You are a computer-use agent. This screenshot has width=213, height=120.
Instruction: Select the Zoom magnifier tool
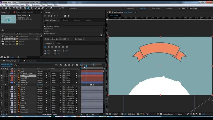pos(10,8)
